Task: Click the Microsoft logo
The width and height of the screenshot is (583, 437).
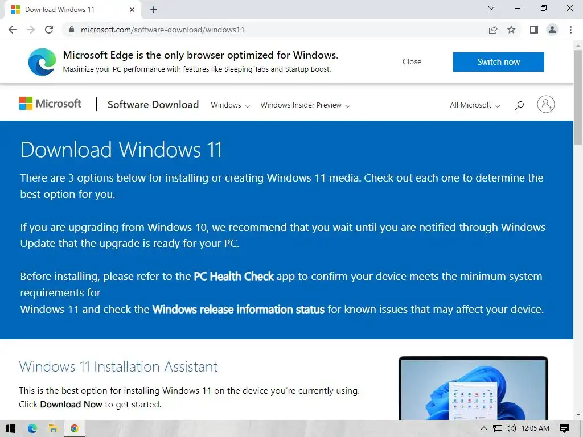Action: click(x=50, y=104)
